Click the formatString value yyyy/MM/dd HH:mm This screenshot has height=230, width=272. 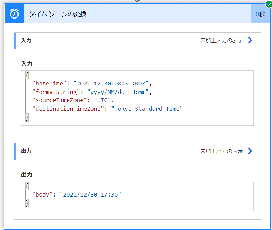tap(118, 92)
